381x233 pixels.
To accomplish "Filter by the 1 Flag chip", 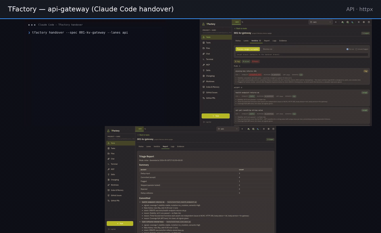I will [x=237, y=61].
